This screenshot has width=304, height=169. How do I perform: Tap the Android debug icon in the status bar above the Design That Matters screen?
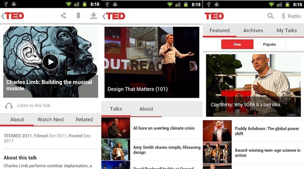(x=115, y=4)
